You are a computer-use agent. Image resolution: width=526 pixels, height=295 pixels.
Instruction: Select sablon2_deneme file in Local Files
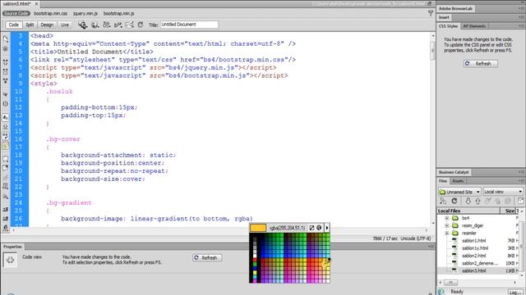point(480,263)
